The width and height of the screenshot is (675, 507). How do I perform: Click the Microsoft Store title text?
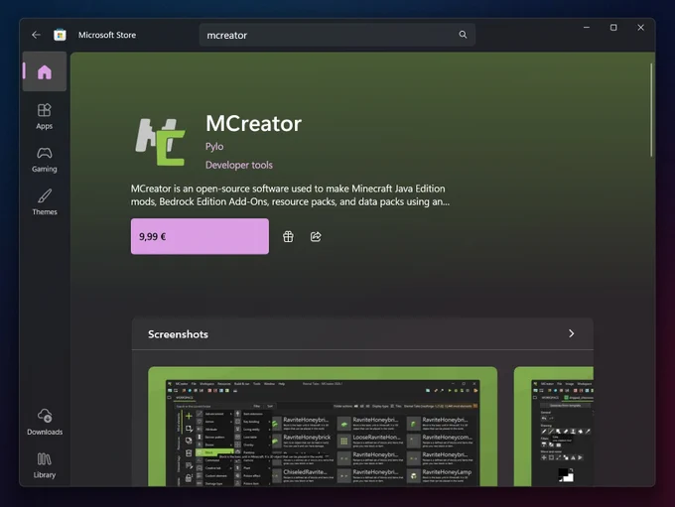point(107,35)
